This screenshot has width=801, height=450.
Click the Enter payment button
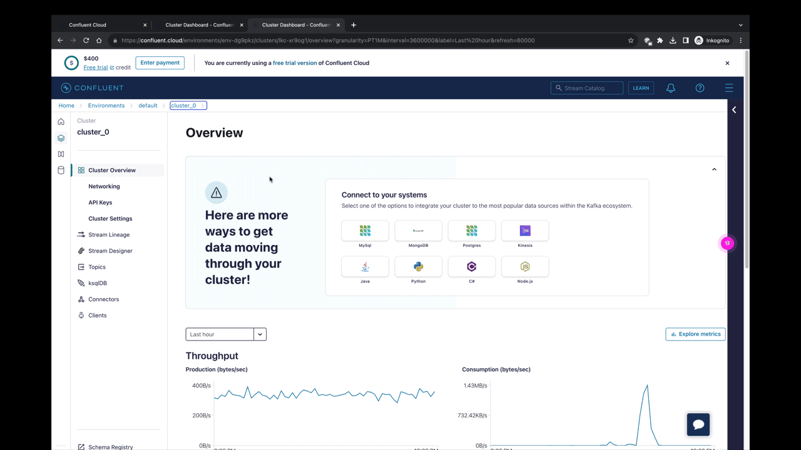[x=160, y=62]
